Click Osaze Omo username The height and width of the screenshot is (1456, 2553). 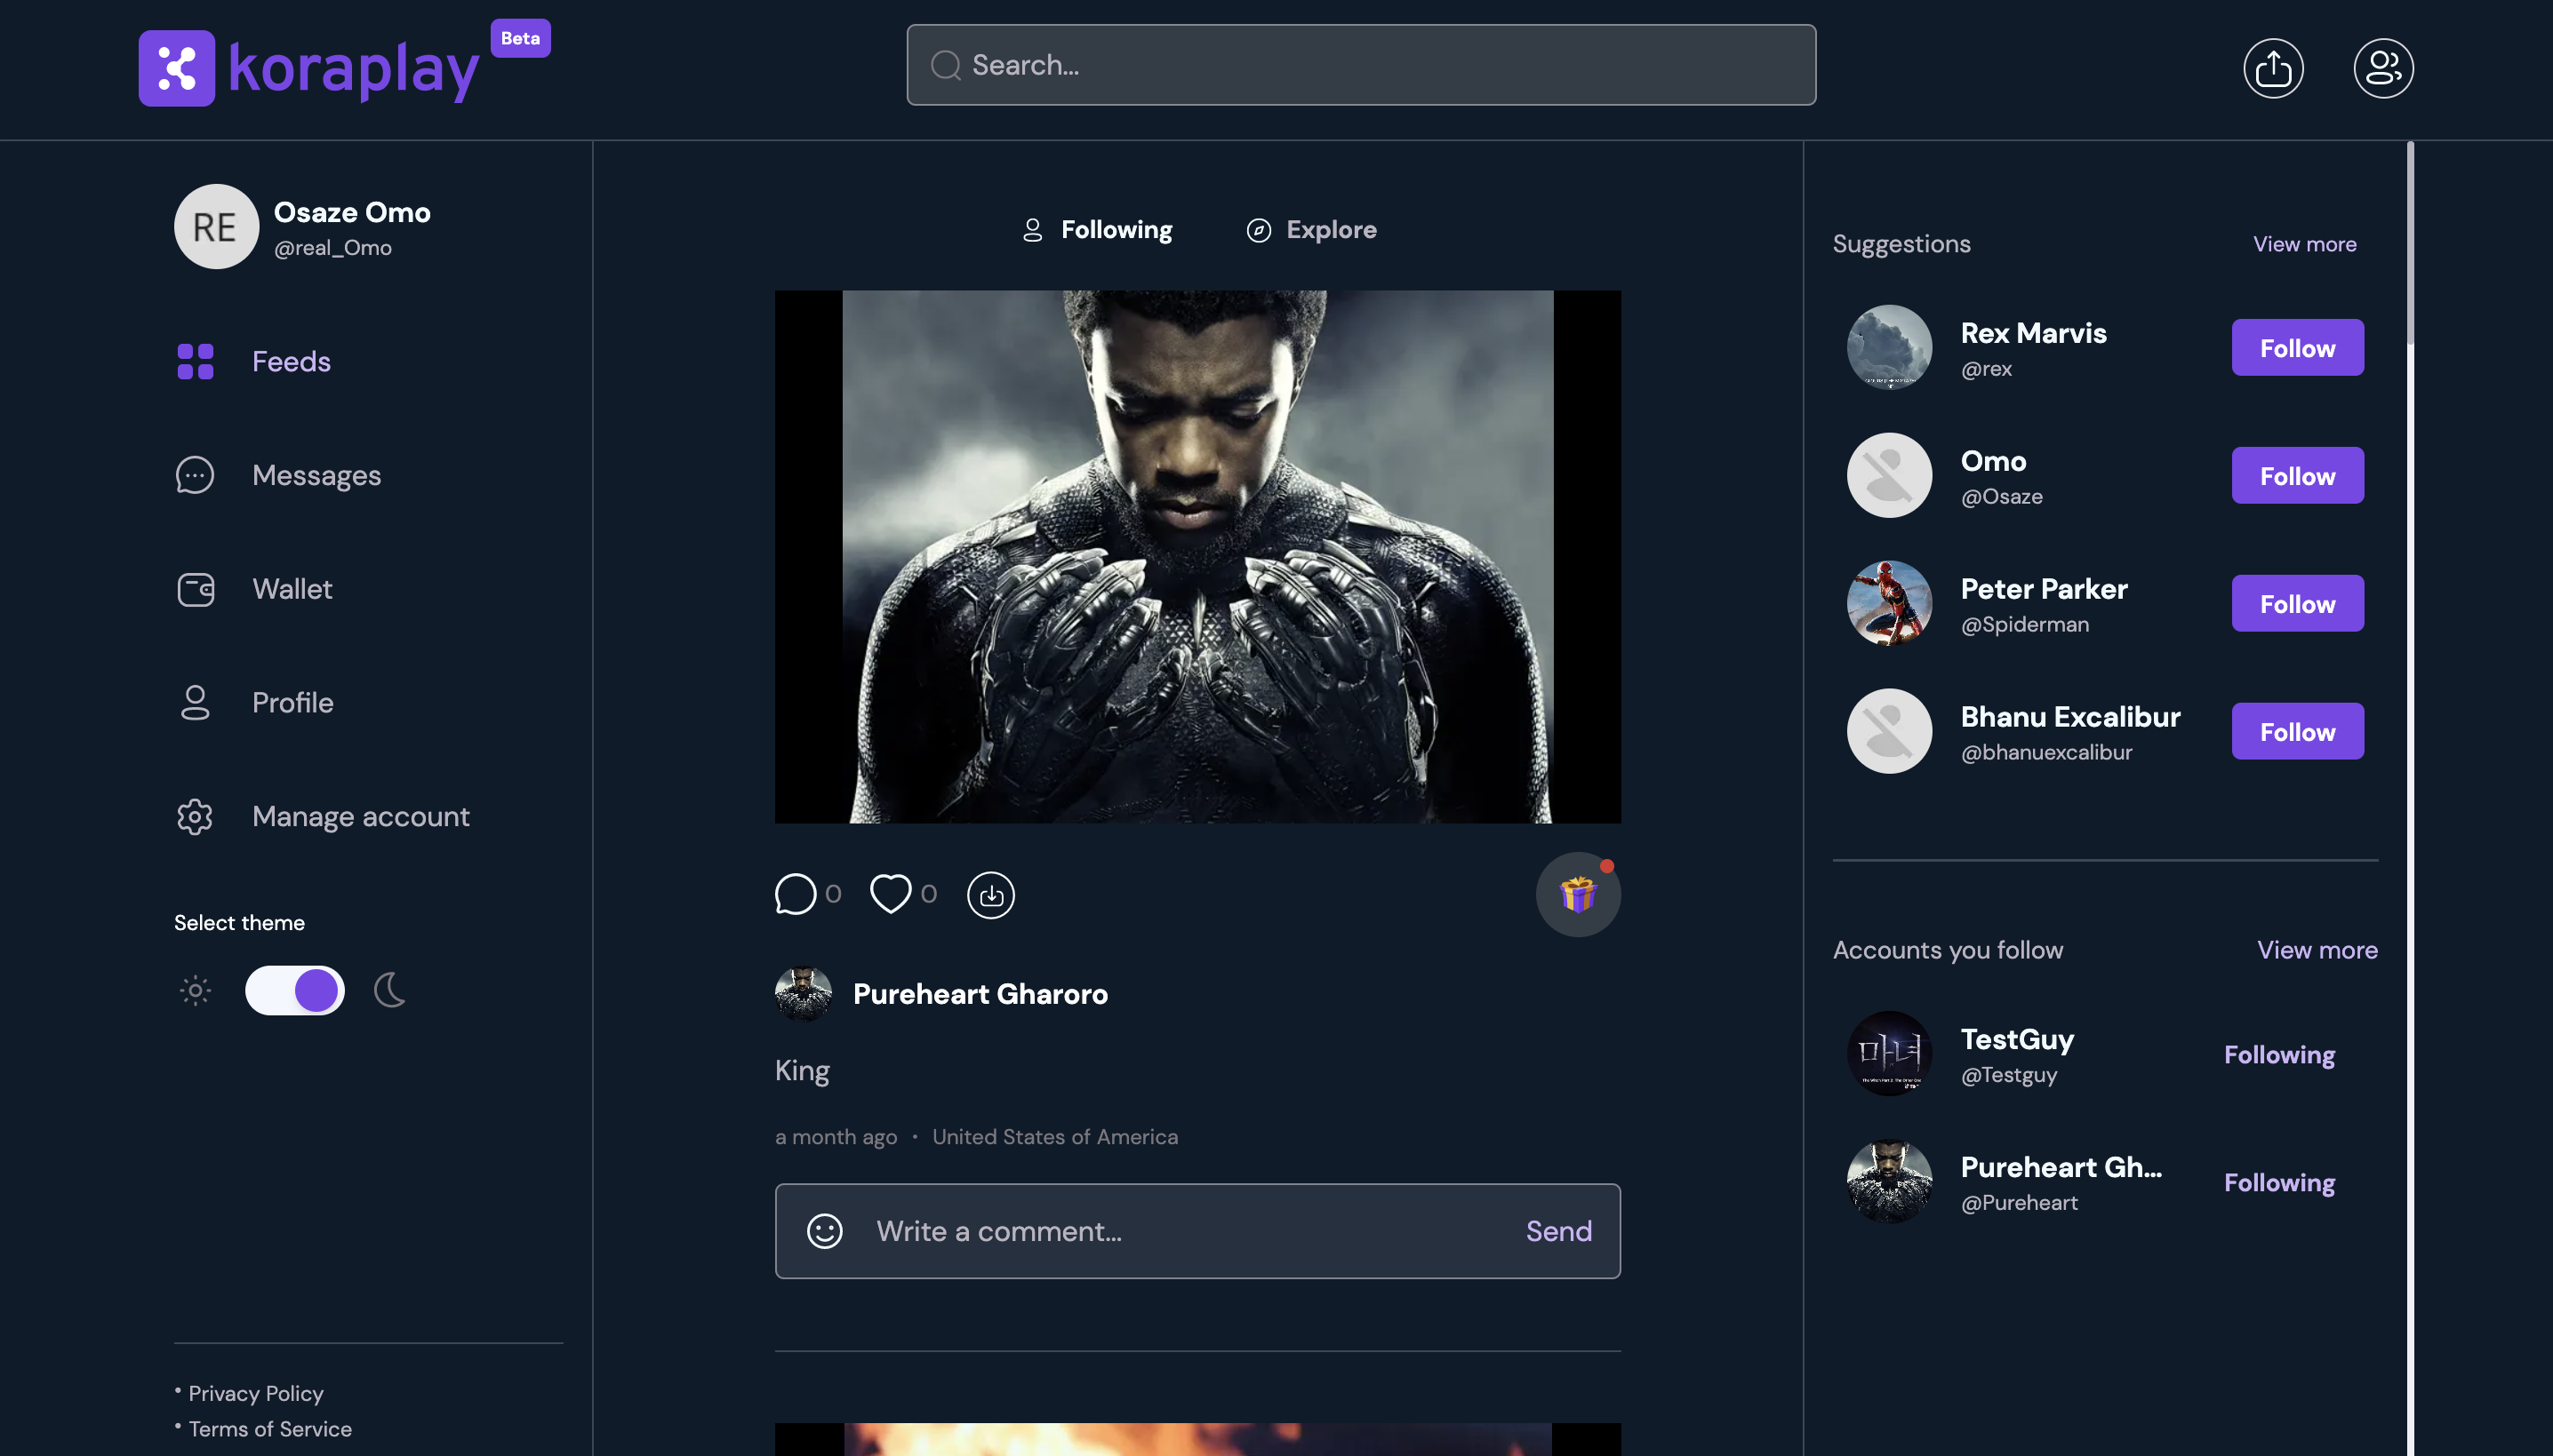pos(352,213)
